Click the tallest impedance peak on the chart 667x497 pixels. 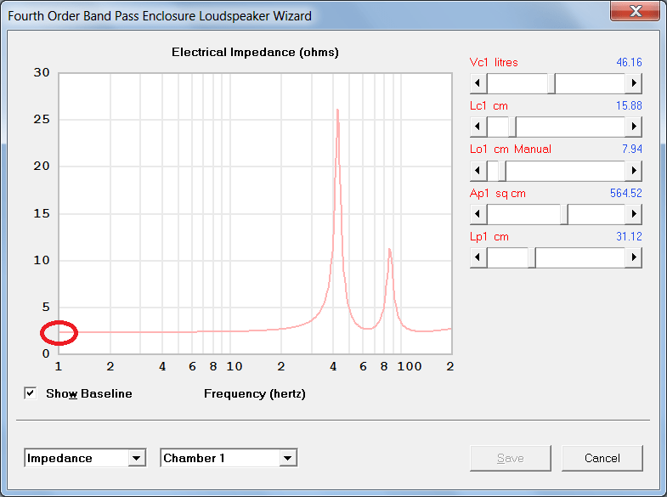[x=337, y=110]
